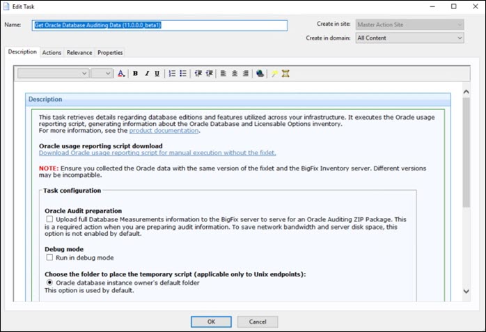Insert a numbered list
486x332 pixels.
[172, 74]
